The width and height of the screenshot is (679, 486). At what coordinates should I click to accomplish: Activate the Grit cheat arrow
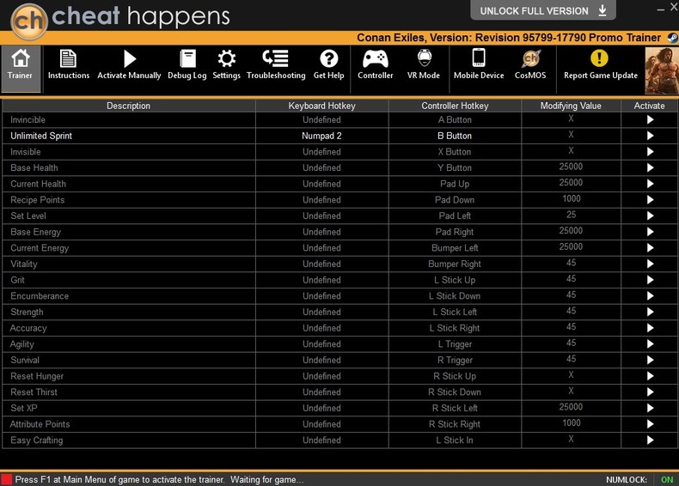click(x=650, y=280)
